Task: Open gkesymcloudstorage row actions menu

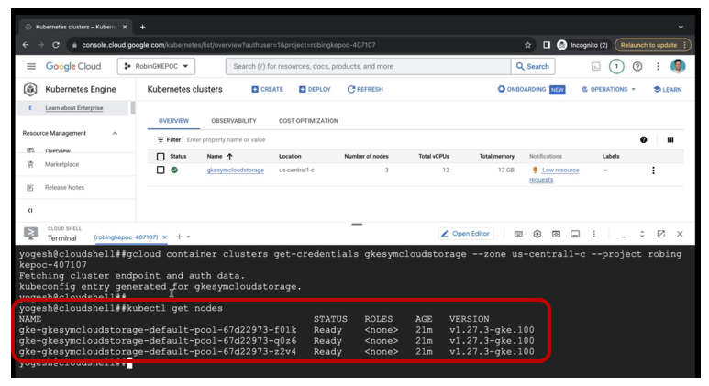Action: coord(653,171)
